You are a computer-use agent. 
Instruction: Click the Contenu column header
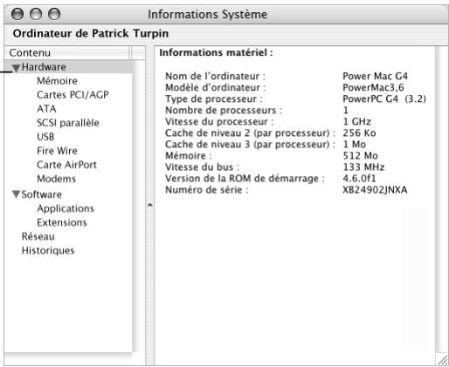(x=67, y=52)
